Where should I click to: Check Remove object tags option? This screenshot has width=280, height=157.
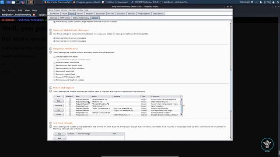(54, 74)
